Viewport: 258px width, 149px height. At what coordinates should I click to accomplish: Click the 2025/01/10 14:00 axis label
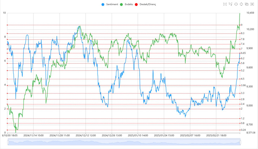click(x=138, y=135)
